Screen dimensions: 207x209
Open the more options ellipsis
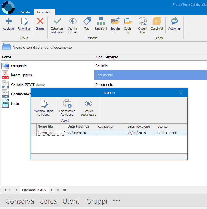click(116, 201)
